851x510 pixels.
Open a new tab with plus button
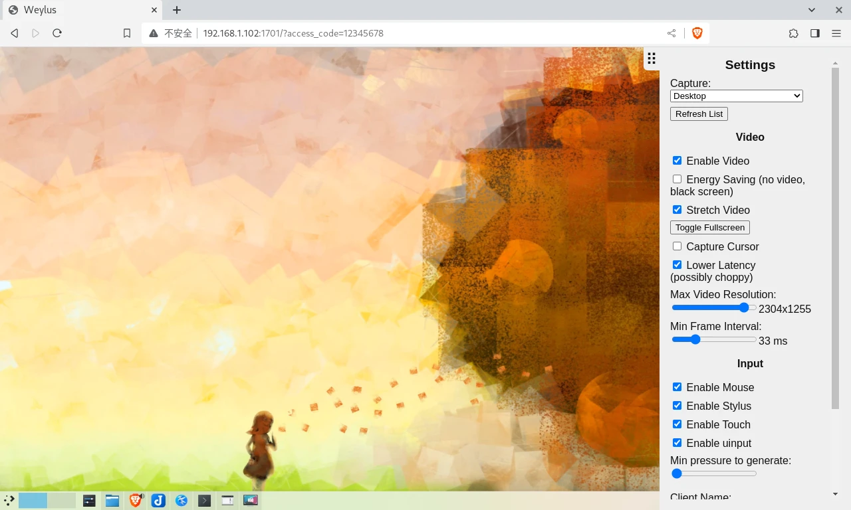(x=177, y=10)
